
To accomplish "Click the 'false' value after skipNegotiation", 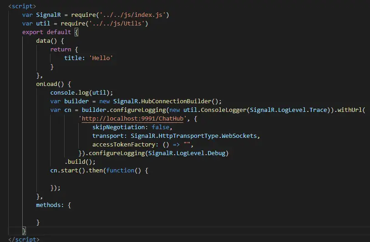I will pyautogui.click(x=161, y=127).
